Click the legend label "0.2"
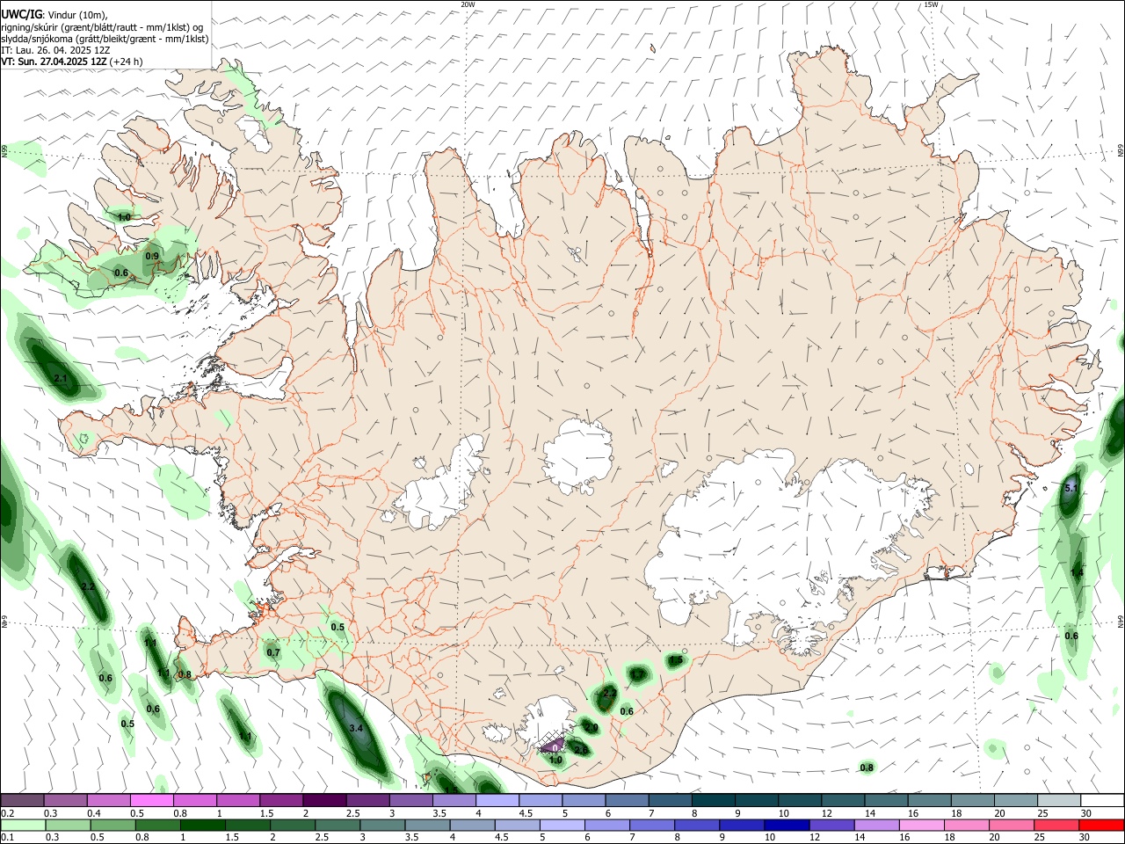1125x844 pixels. point(8,813)
